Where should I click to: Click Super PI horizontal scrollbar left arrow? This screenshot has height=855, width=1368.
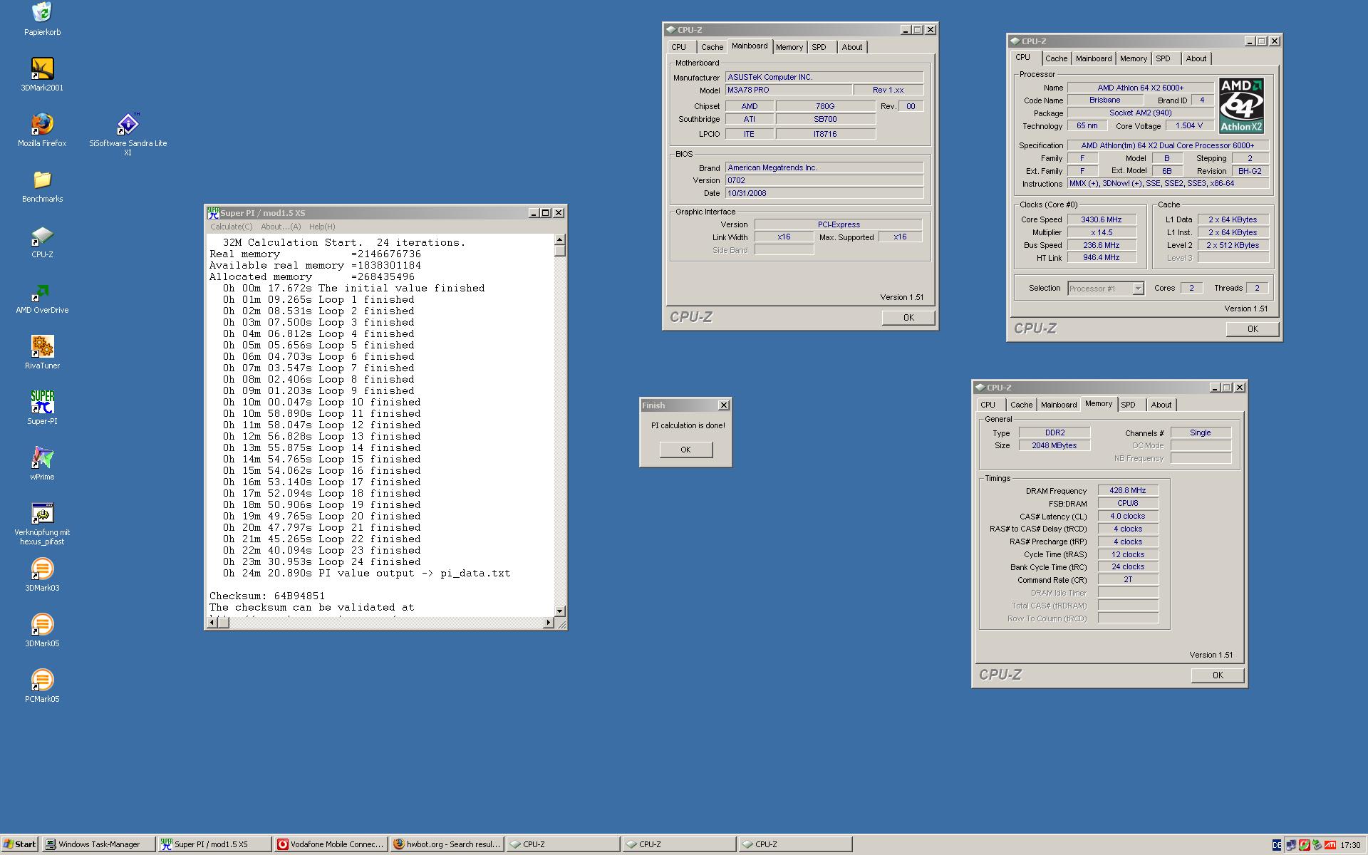click(x=212, y=623)
